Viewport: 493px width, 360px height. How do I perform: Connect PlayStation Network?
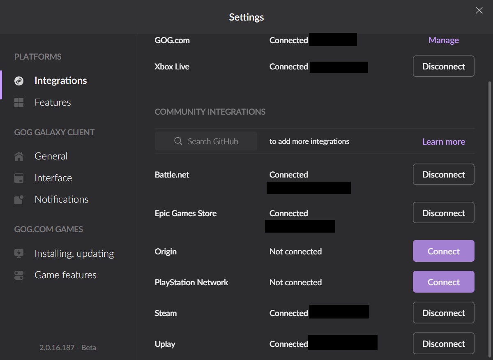coord(443,282)
